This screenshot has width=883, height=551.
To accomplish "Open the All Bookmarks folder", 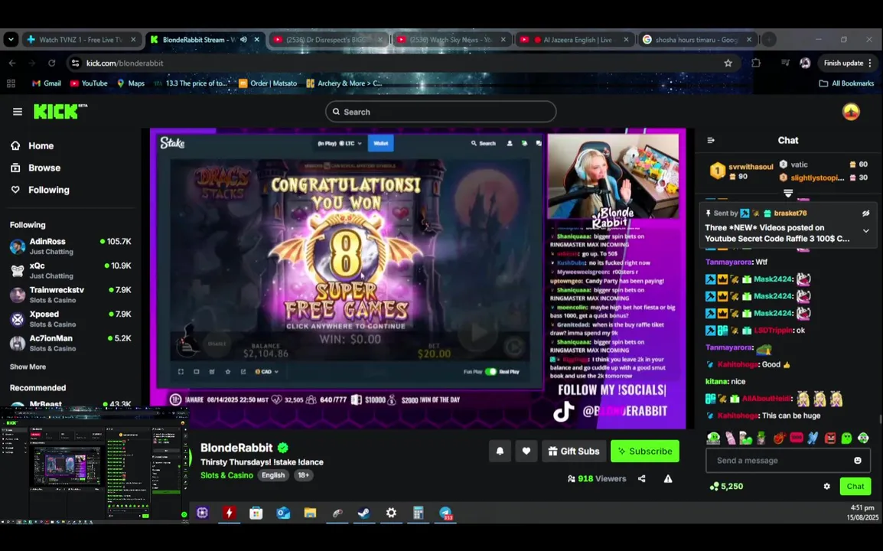I will pyautogui.click(x=846, y=83).
